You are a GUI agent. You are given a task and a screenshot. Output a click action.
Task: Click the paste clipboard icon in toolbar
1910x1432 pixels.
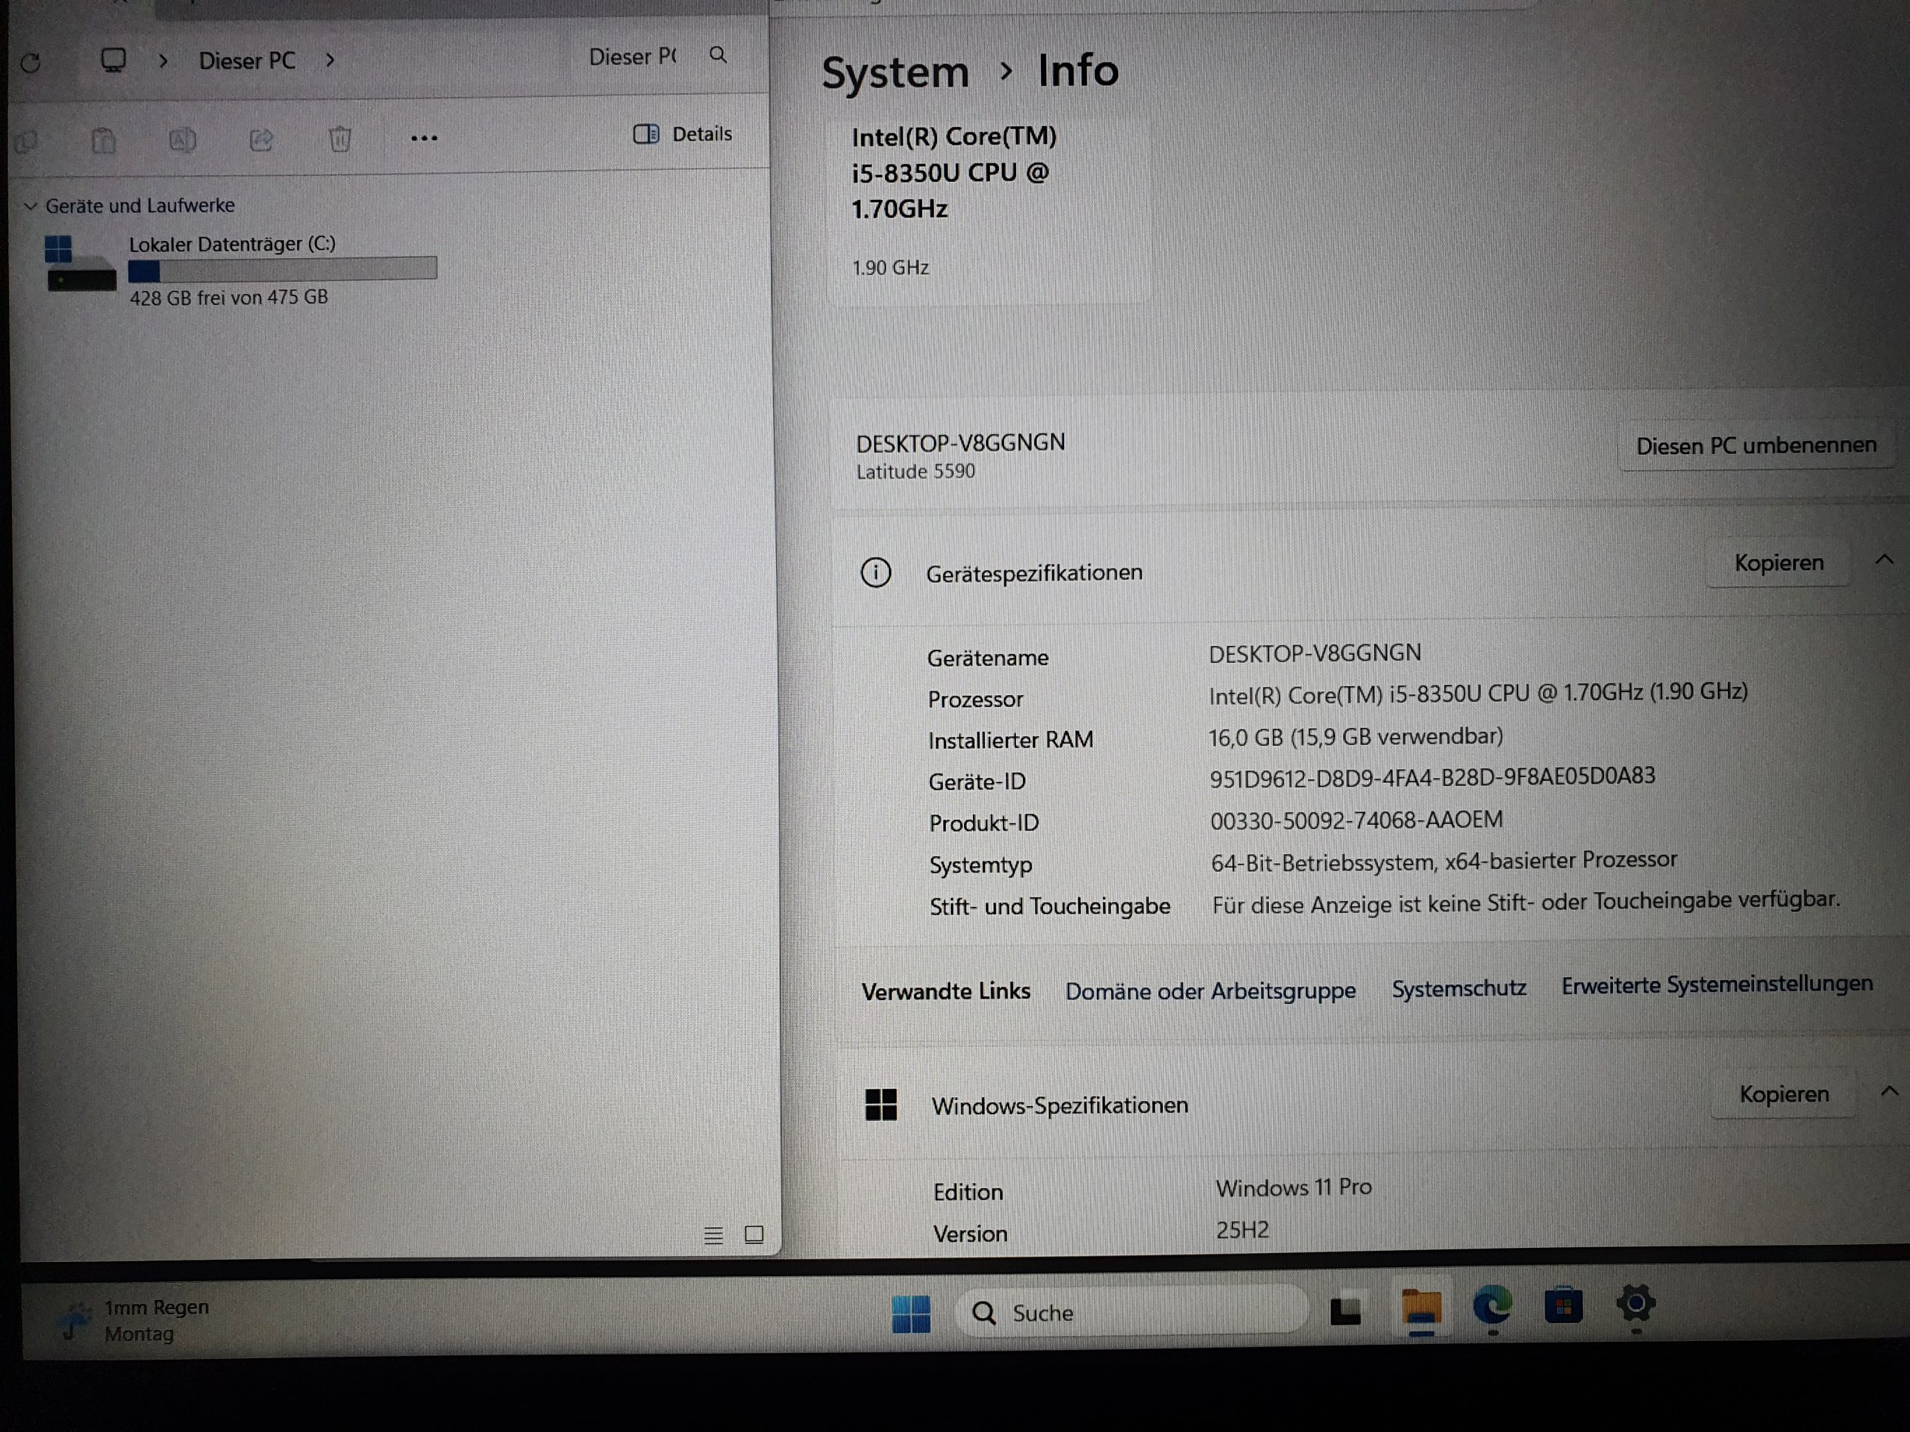(104, 141)
